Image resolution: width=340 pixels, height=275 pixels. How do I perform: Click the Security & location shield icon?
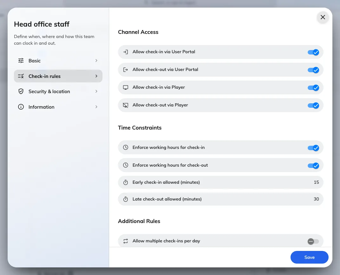coord(21,91)
